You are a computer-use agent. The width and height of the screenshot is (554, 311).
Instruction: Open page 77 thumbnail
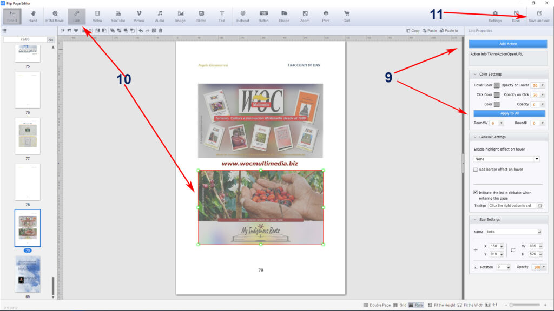coord(28,136)
